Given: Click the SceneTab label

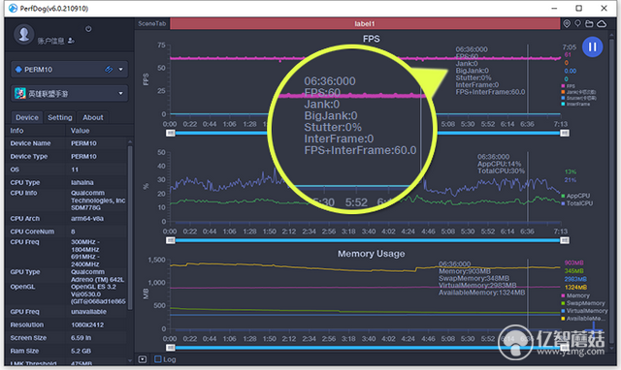Looking at the screenshot, I should [x=152, y=23].
